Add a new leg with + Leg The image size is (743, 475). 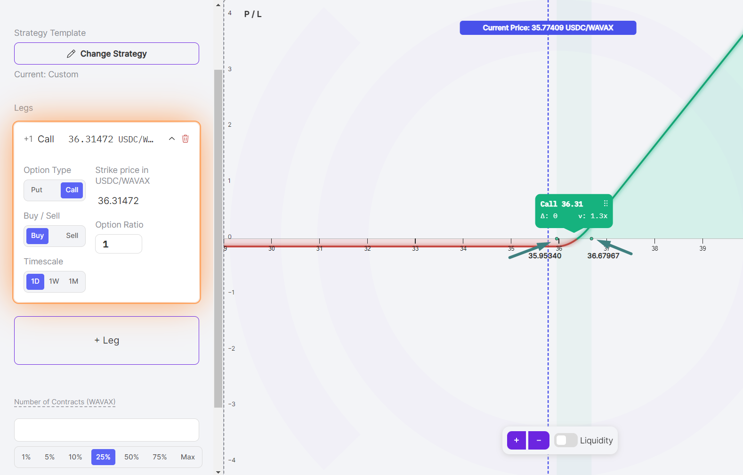(x=106, y=340)
